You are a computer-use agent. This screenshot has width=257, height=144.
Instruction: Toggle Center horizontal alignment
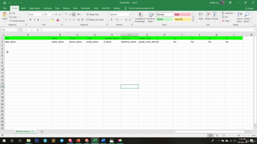point(70,20)
